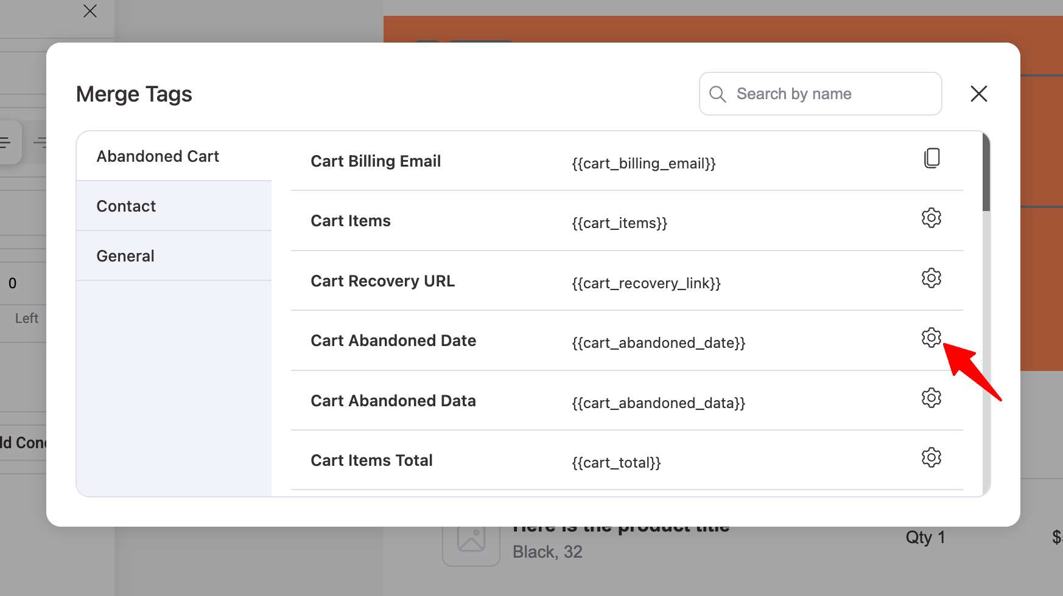Configure Cart Items Total via gear icon
The width and height of the screenshot is (1063, 596).
click(x=931, y=457)
